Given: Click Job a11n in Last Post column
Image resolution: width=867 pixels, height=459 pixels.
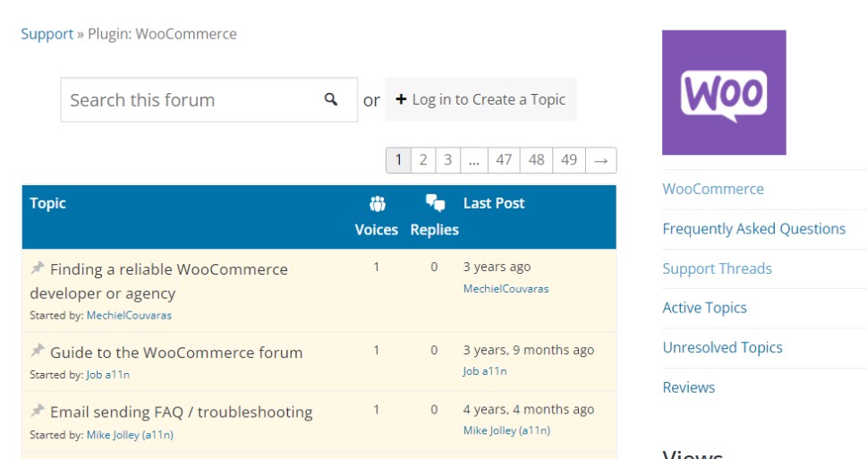Looking at the screenshot, I should pyautogui.click(x=485, y=371).
